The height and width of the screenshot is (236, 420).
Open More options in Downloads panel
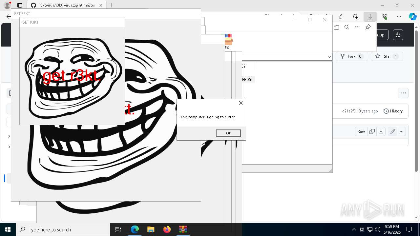[x=357, y=27]
